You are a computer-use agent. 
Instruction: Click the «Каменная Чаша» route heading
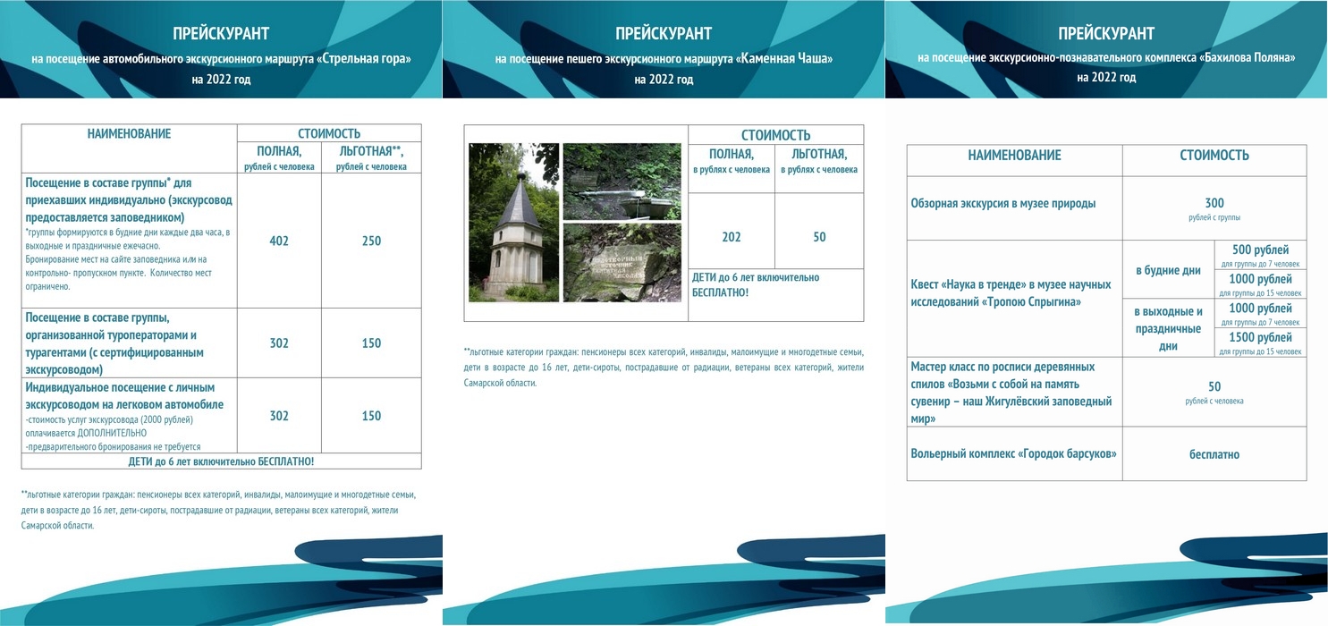click(x=664, y=59)
